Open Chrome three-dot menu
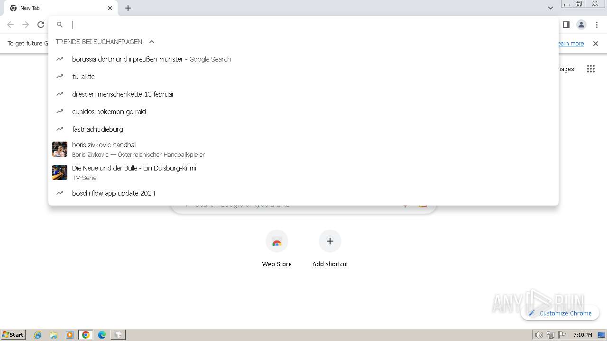Viewport: 607px width, 341px height. 597,25
